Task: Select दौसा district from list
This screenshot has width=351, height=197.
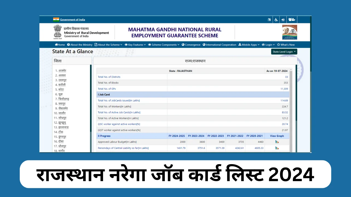Action: pyautogui.click(x=61, y=141)
